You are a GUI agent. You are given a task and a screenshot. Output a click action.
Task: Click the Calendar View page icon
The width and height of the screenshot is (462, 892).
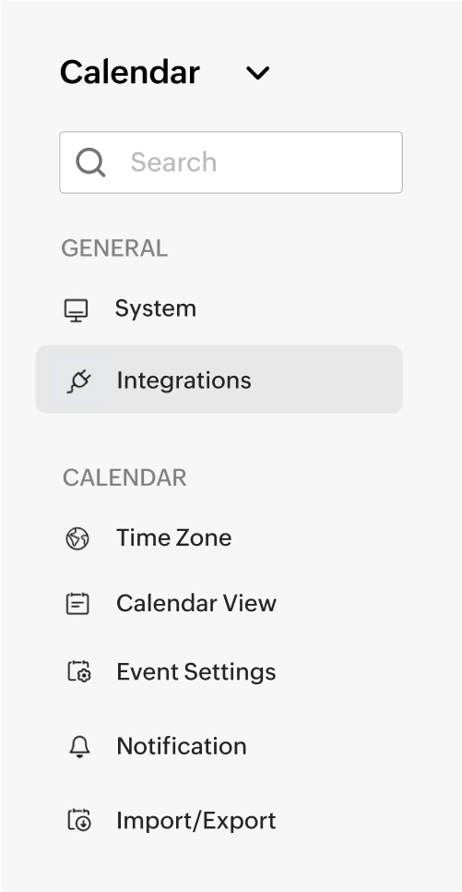pyautogui.click(x=77, y=604)
